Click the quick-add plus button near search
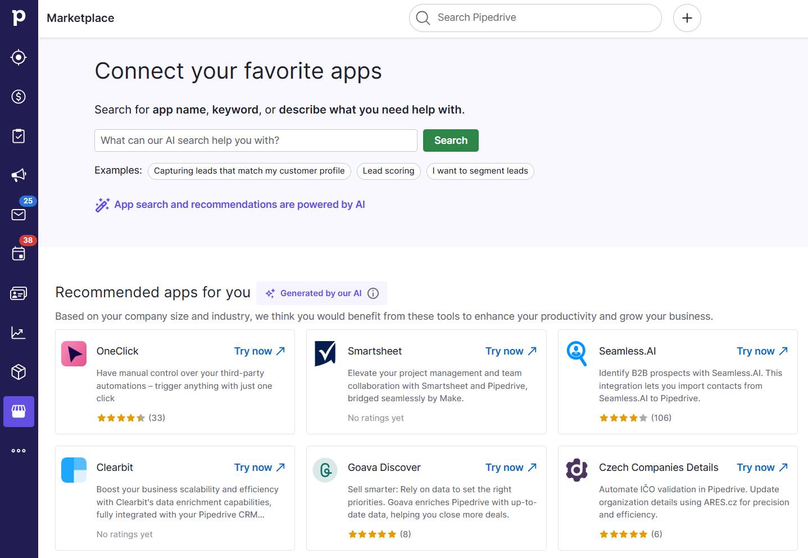This screenshot has height=558, width=808. click(687, 17)
